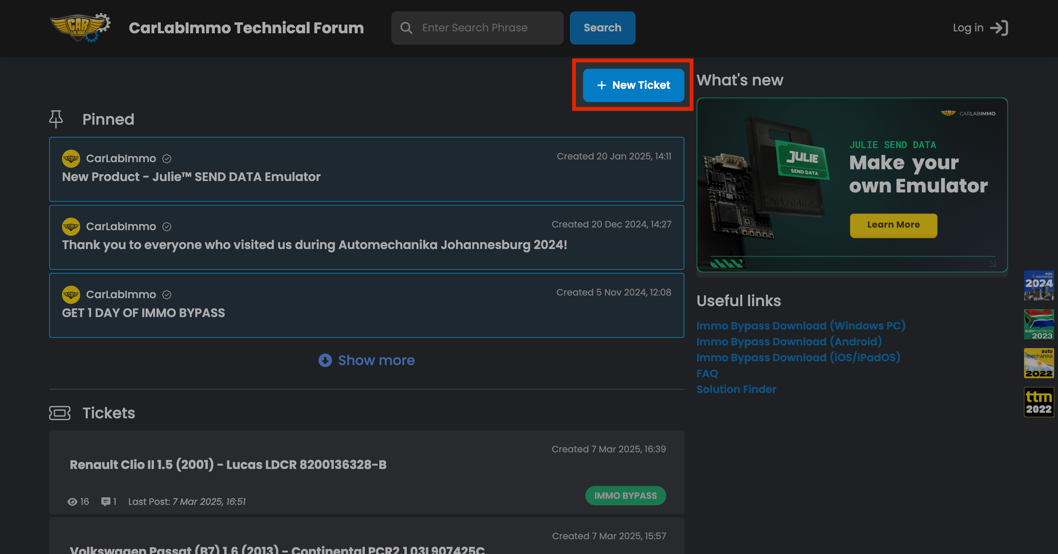Click the small CarLabImmo logo in banner
1058x554 pixels.
(x=968, y=113)
